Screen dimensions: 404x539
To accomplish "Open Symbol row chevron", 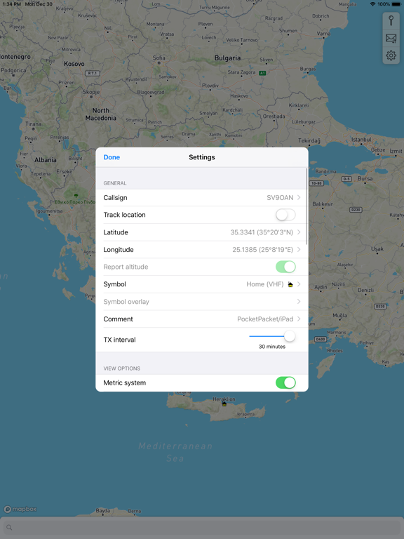I will [299, 284].
